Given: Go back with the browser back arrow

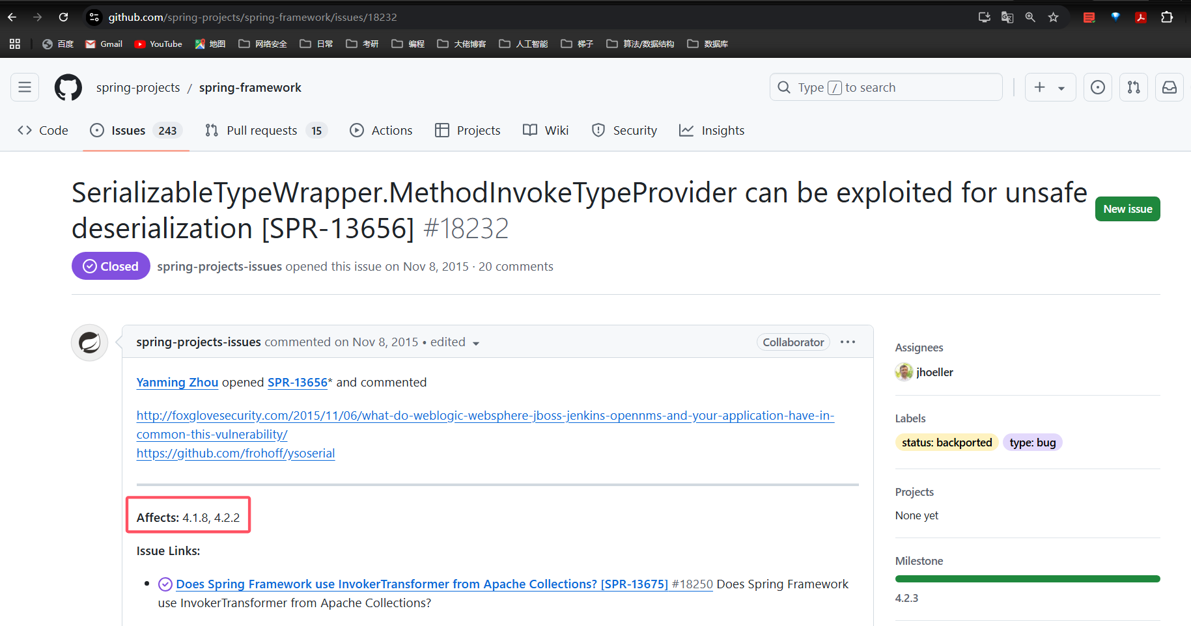Looking at the screenshot, I should point(12,17).
